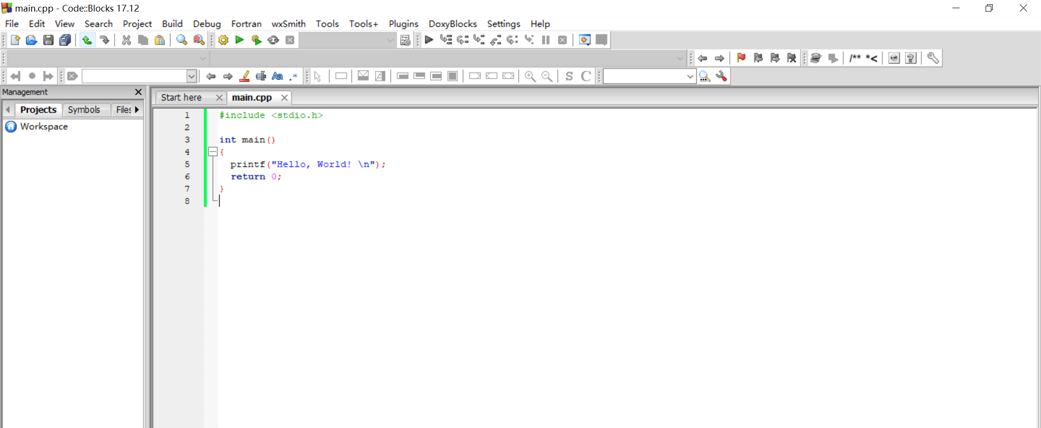Go to the next bookmark flag icon
This screenshot has height=428, width=1041.
pyautogui.click(x=775, y=58)
